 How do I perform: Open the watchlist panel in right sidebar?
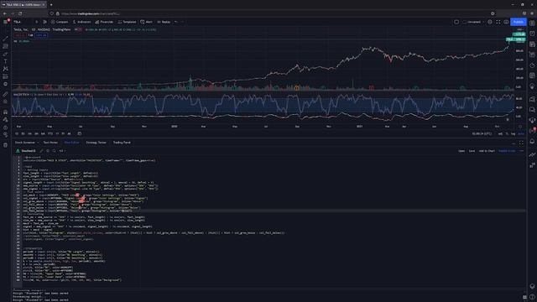(532, 23)
